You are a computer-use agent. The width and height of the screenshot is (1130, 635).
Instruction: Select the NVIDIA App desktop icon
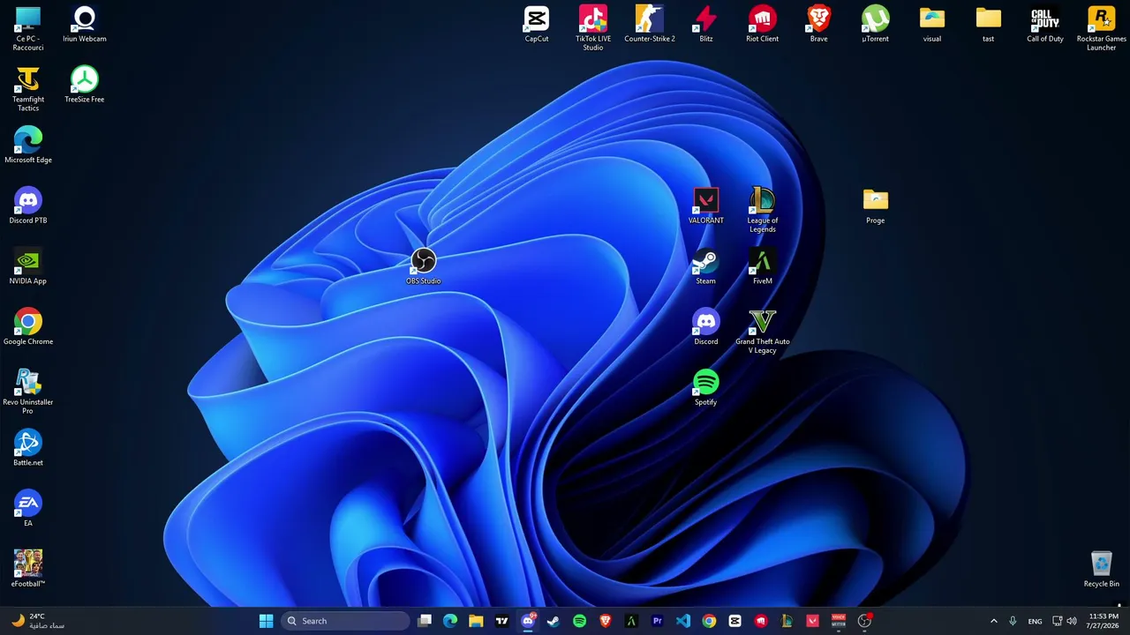(x=28, y=265)
